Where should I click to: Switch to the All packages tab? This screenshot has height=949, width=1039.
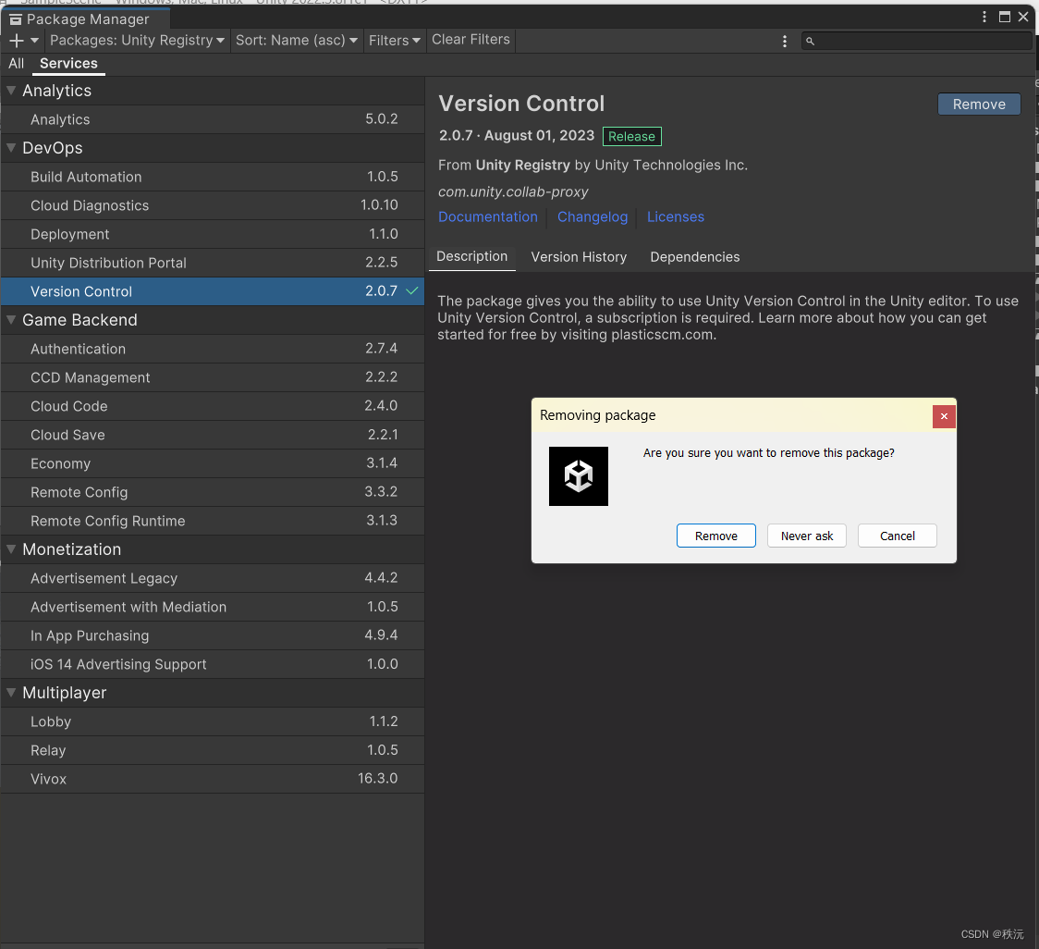(x=15, y=63)
